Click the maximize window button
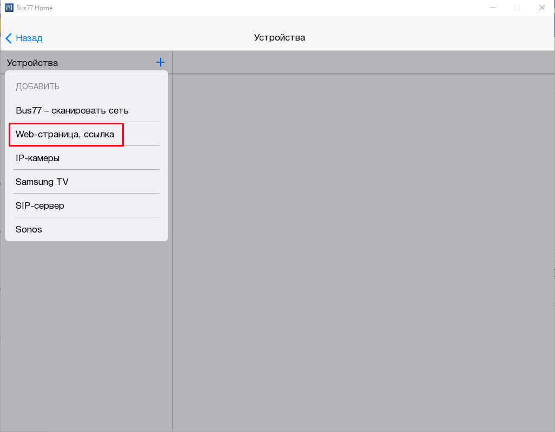 pos(517,8)
